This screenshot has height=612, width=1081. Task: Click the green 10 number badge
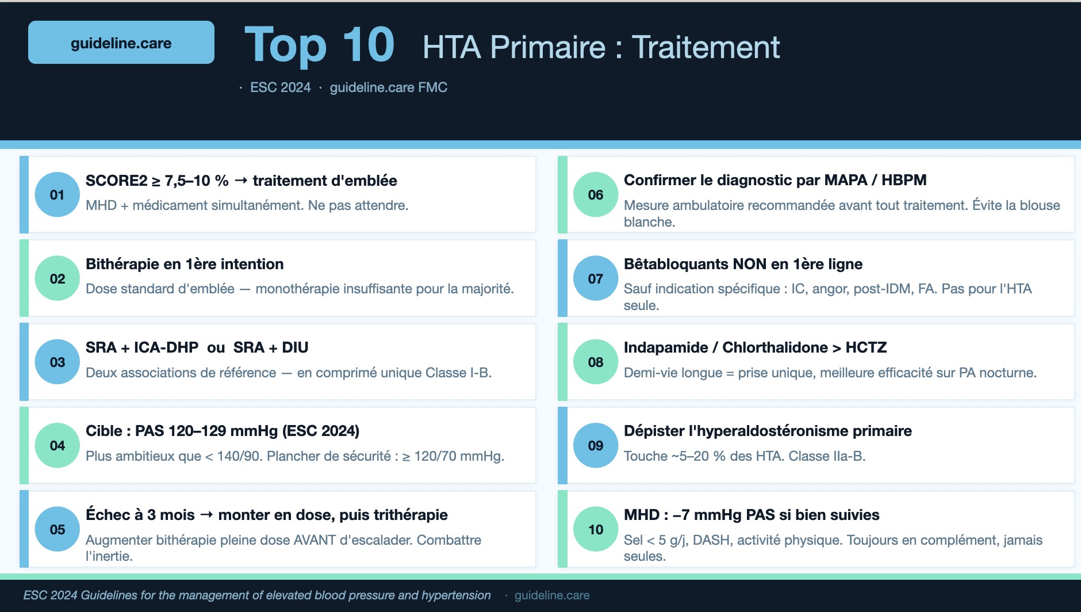[x=595, y=529]
